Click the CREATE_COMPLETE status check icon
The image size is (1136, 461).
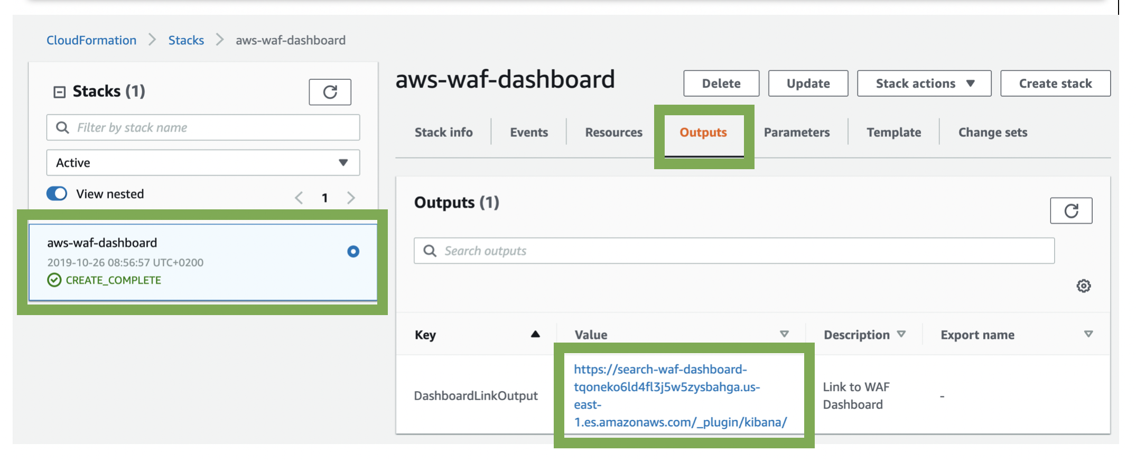[x=54, y=280]
